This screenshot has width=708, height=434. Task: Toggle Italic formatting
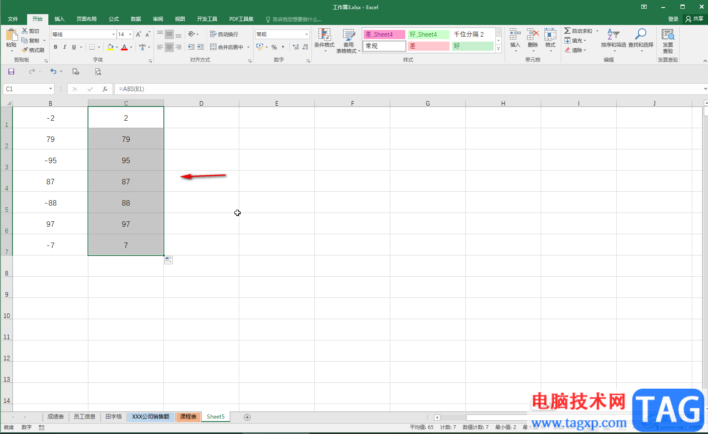[65, 47]
